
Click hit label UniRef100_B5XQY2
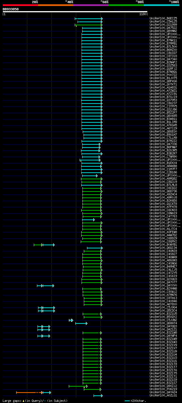point(163,317)
